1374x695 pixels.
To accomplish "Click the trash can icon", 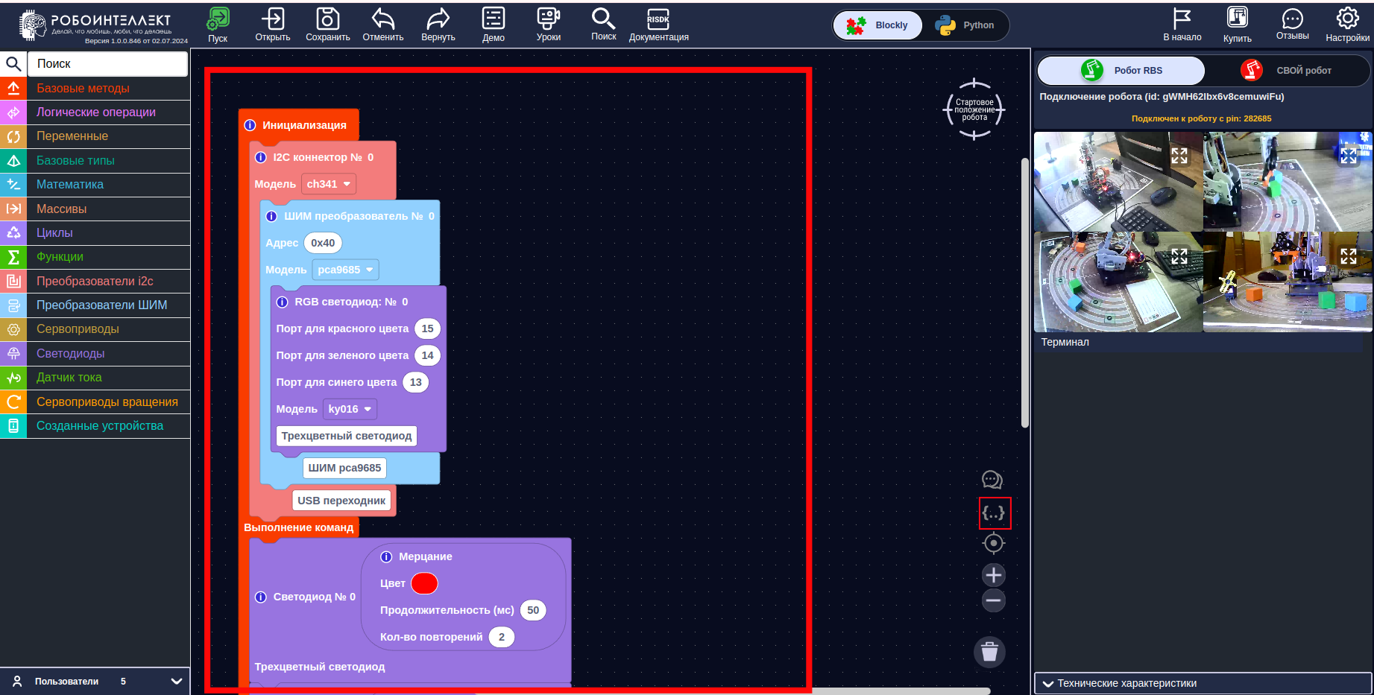I will [990, 652].
